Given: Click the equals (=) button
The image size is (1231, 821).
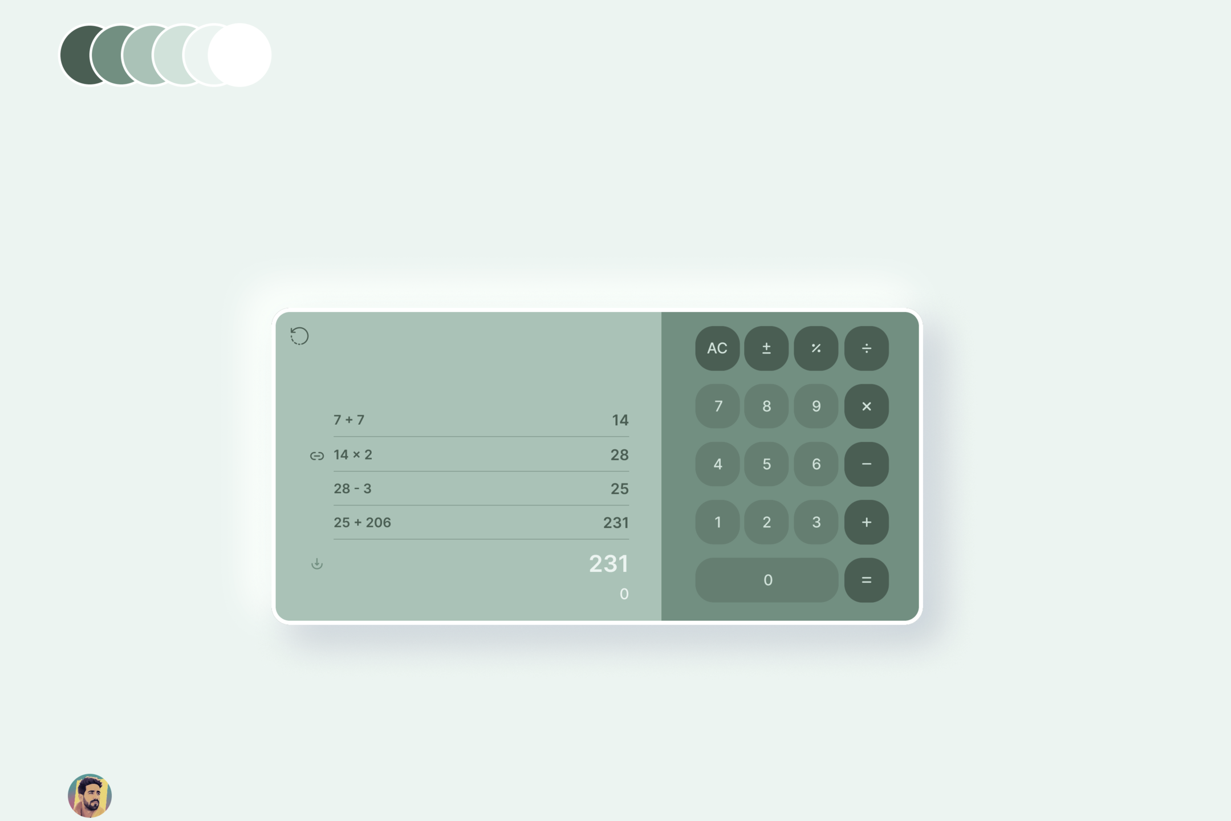Looking at the screenshot, I should pyautogui.click(x=864, y=579).
